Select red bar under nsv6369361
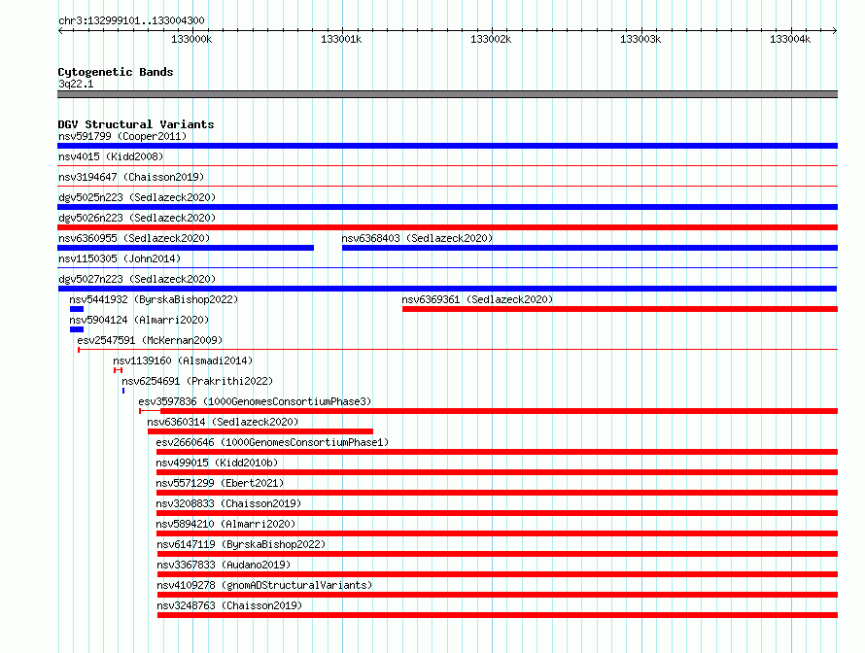The width and height of the screenshot is (865, 653). [x=620, y=309]
